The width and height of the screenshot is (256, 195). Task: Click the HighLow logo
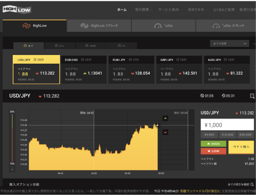point(17,10)
